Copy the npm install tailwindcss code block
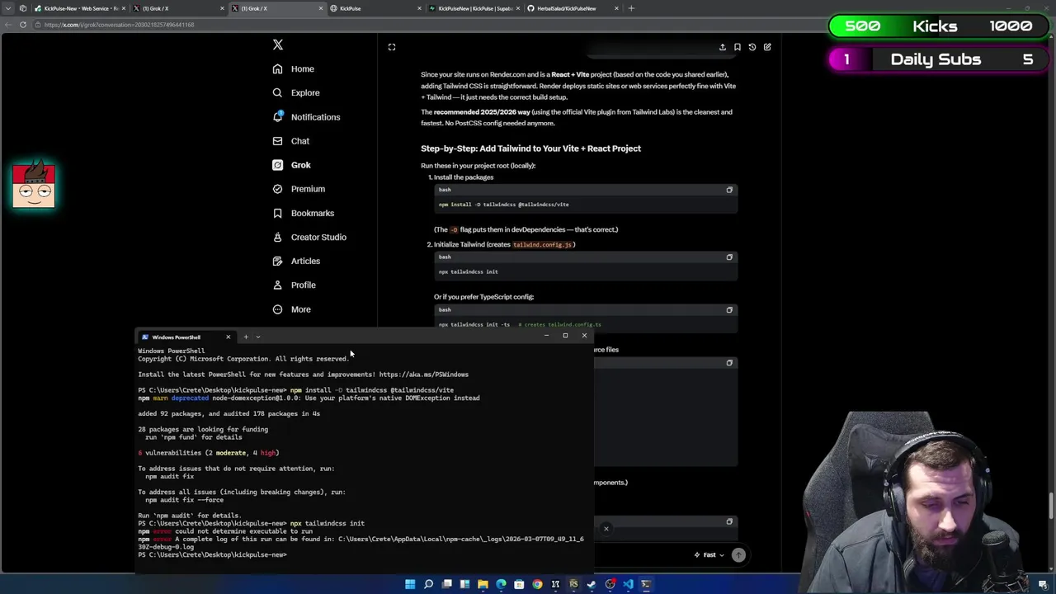The width and height of the screenshot is (1056, 594). (x=729, y=190)
